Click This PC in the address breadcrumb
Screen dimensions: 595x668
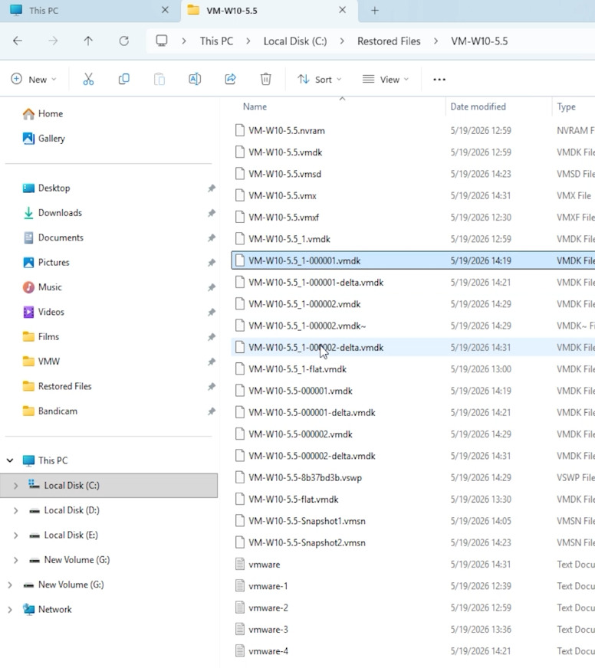click(217, 41)
